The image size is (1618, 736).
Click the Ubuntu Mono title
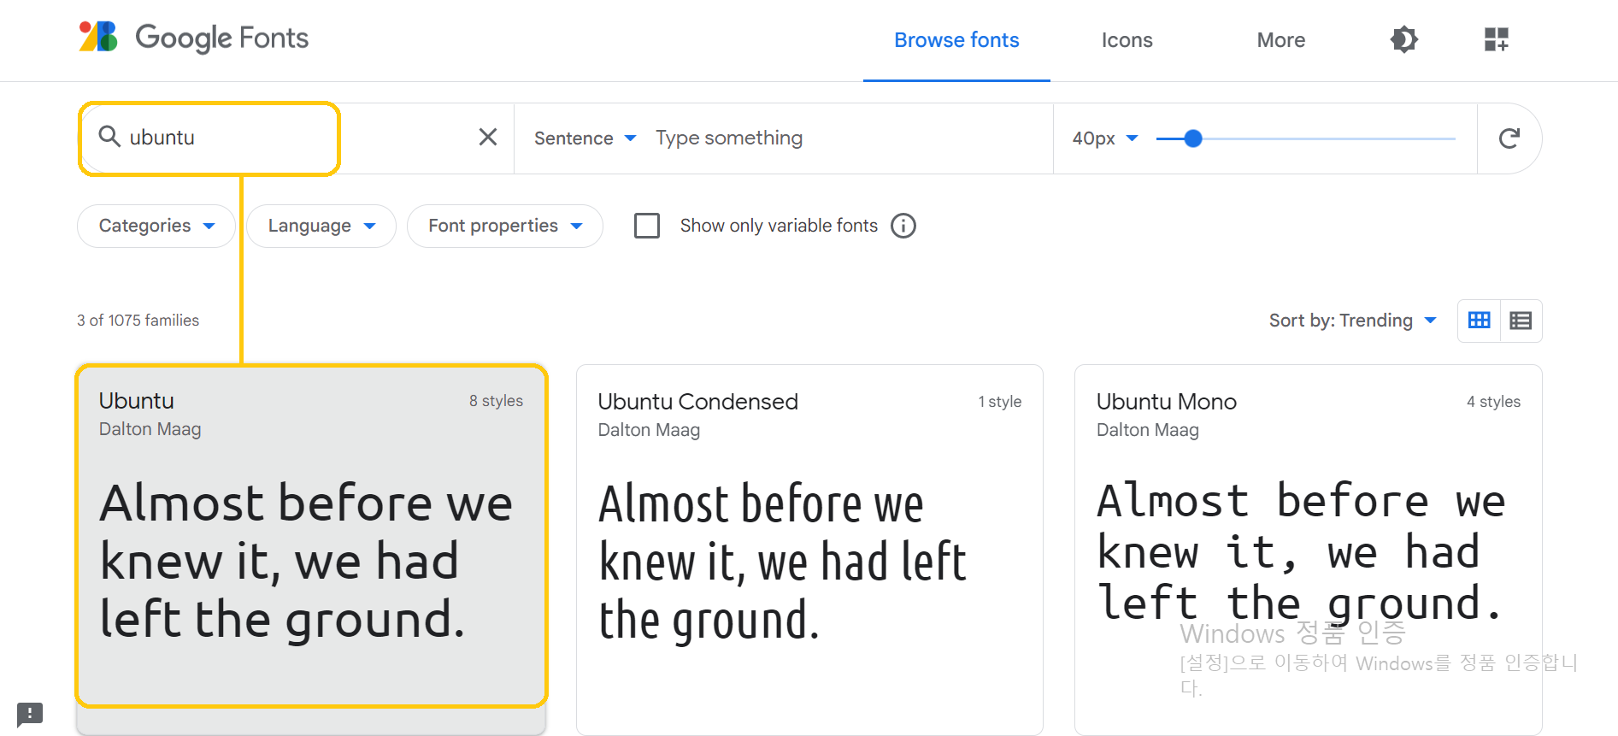[1166, 402]
